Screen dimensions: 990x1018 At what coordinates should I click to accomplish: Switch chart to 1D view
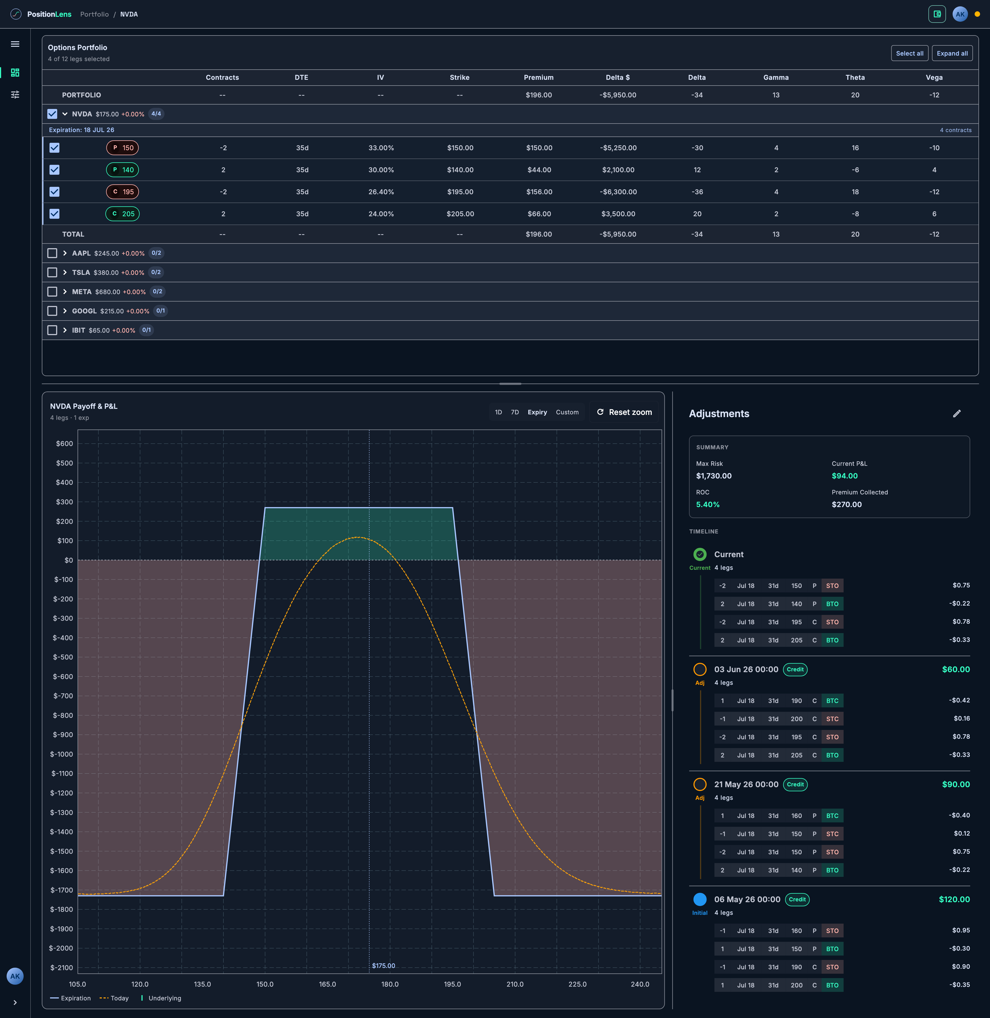[x=498, y=412]
